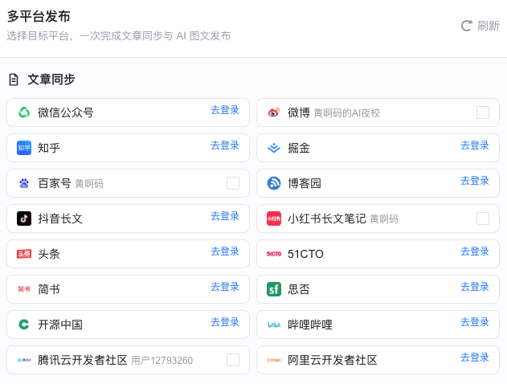The width and height of the screenshot is (507, 384).
Task: Click the 小红书 account name 黄啊码
Action: click(384, 219)
